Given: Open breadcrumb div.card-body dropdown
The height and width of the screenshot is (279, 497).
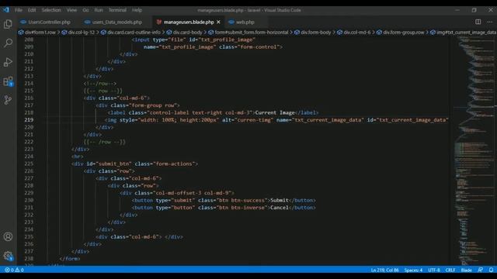Looking at the screenshot, I should coord(185,33).
